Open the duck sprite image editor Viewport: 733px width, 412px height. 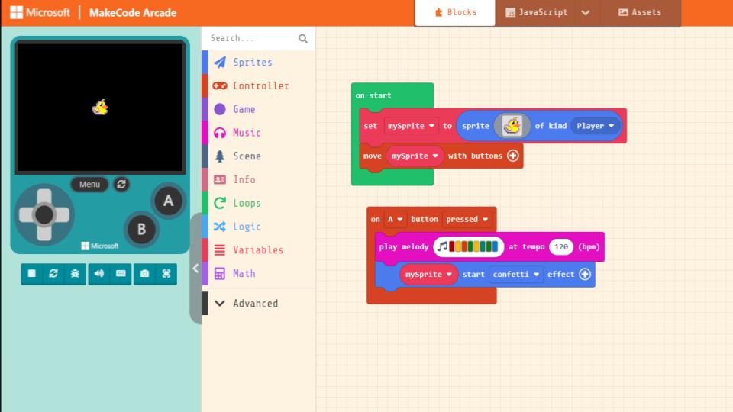click(x=512, y=126)
